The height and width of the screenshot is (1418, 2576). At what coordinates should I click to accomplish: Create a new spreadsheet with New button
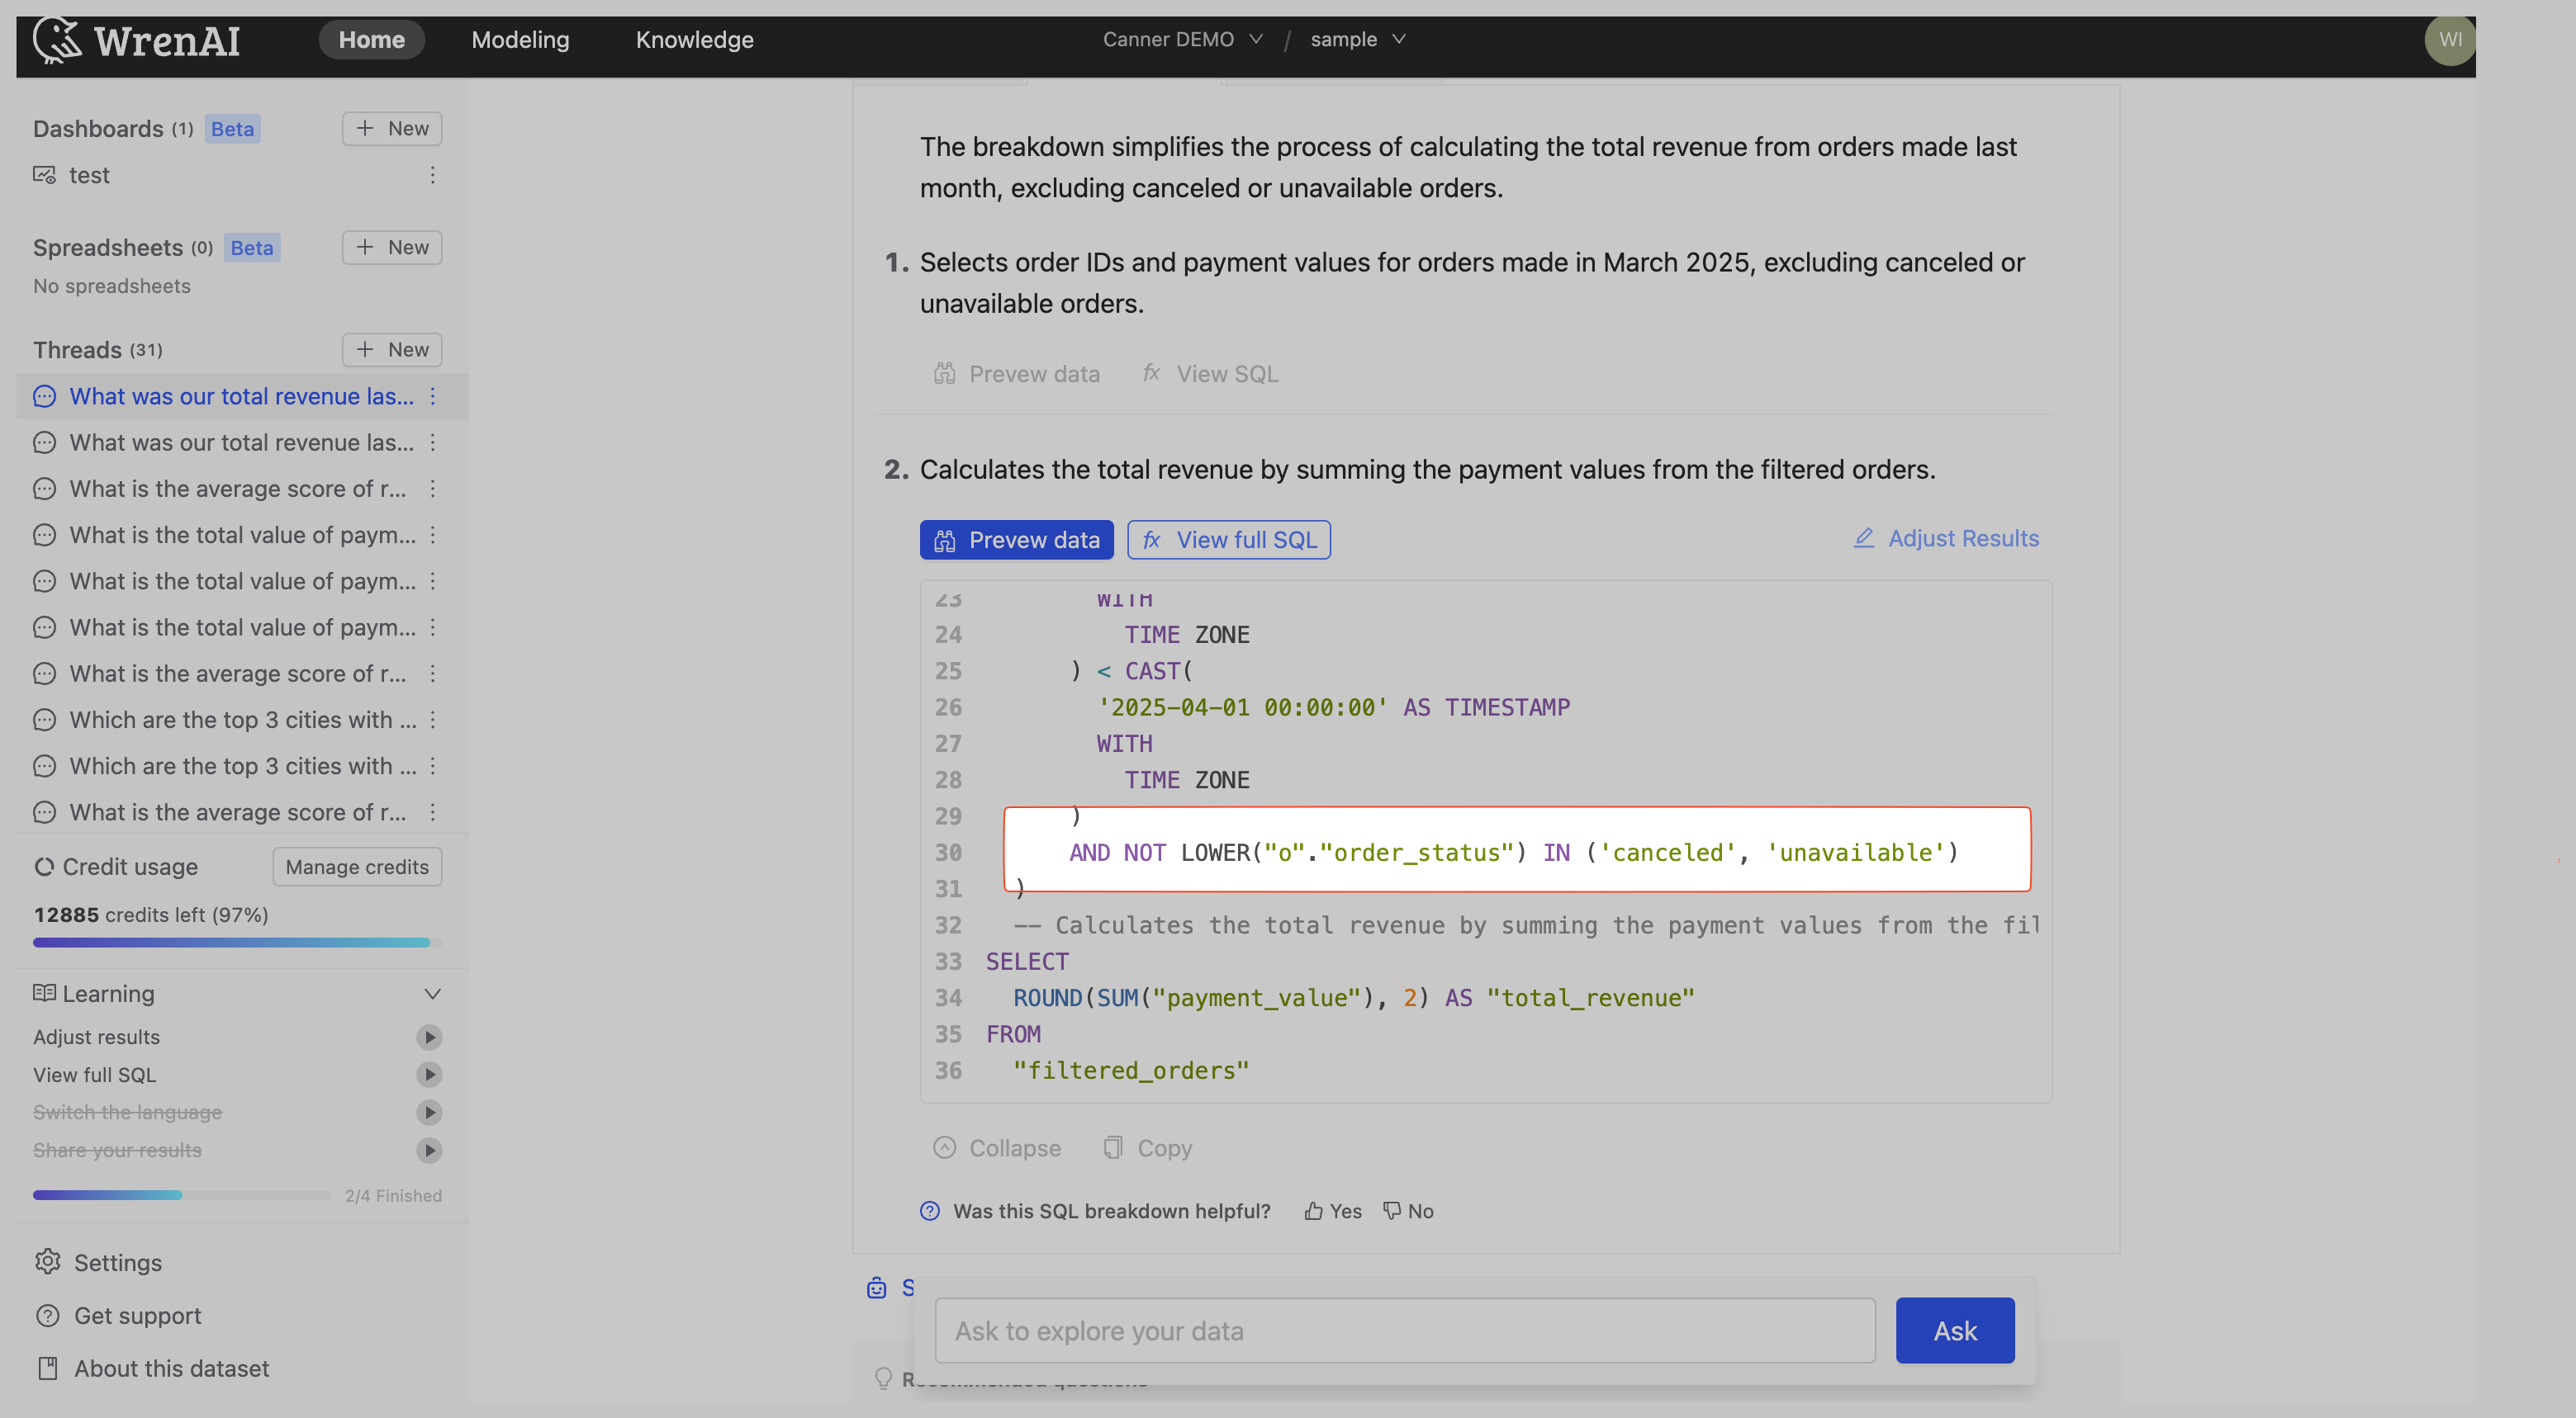[392, 247]
